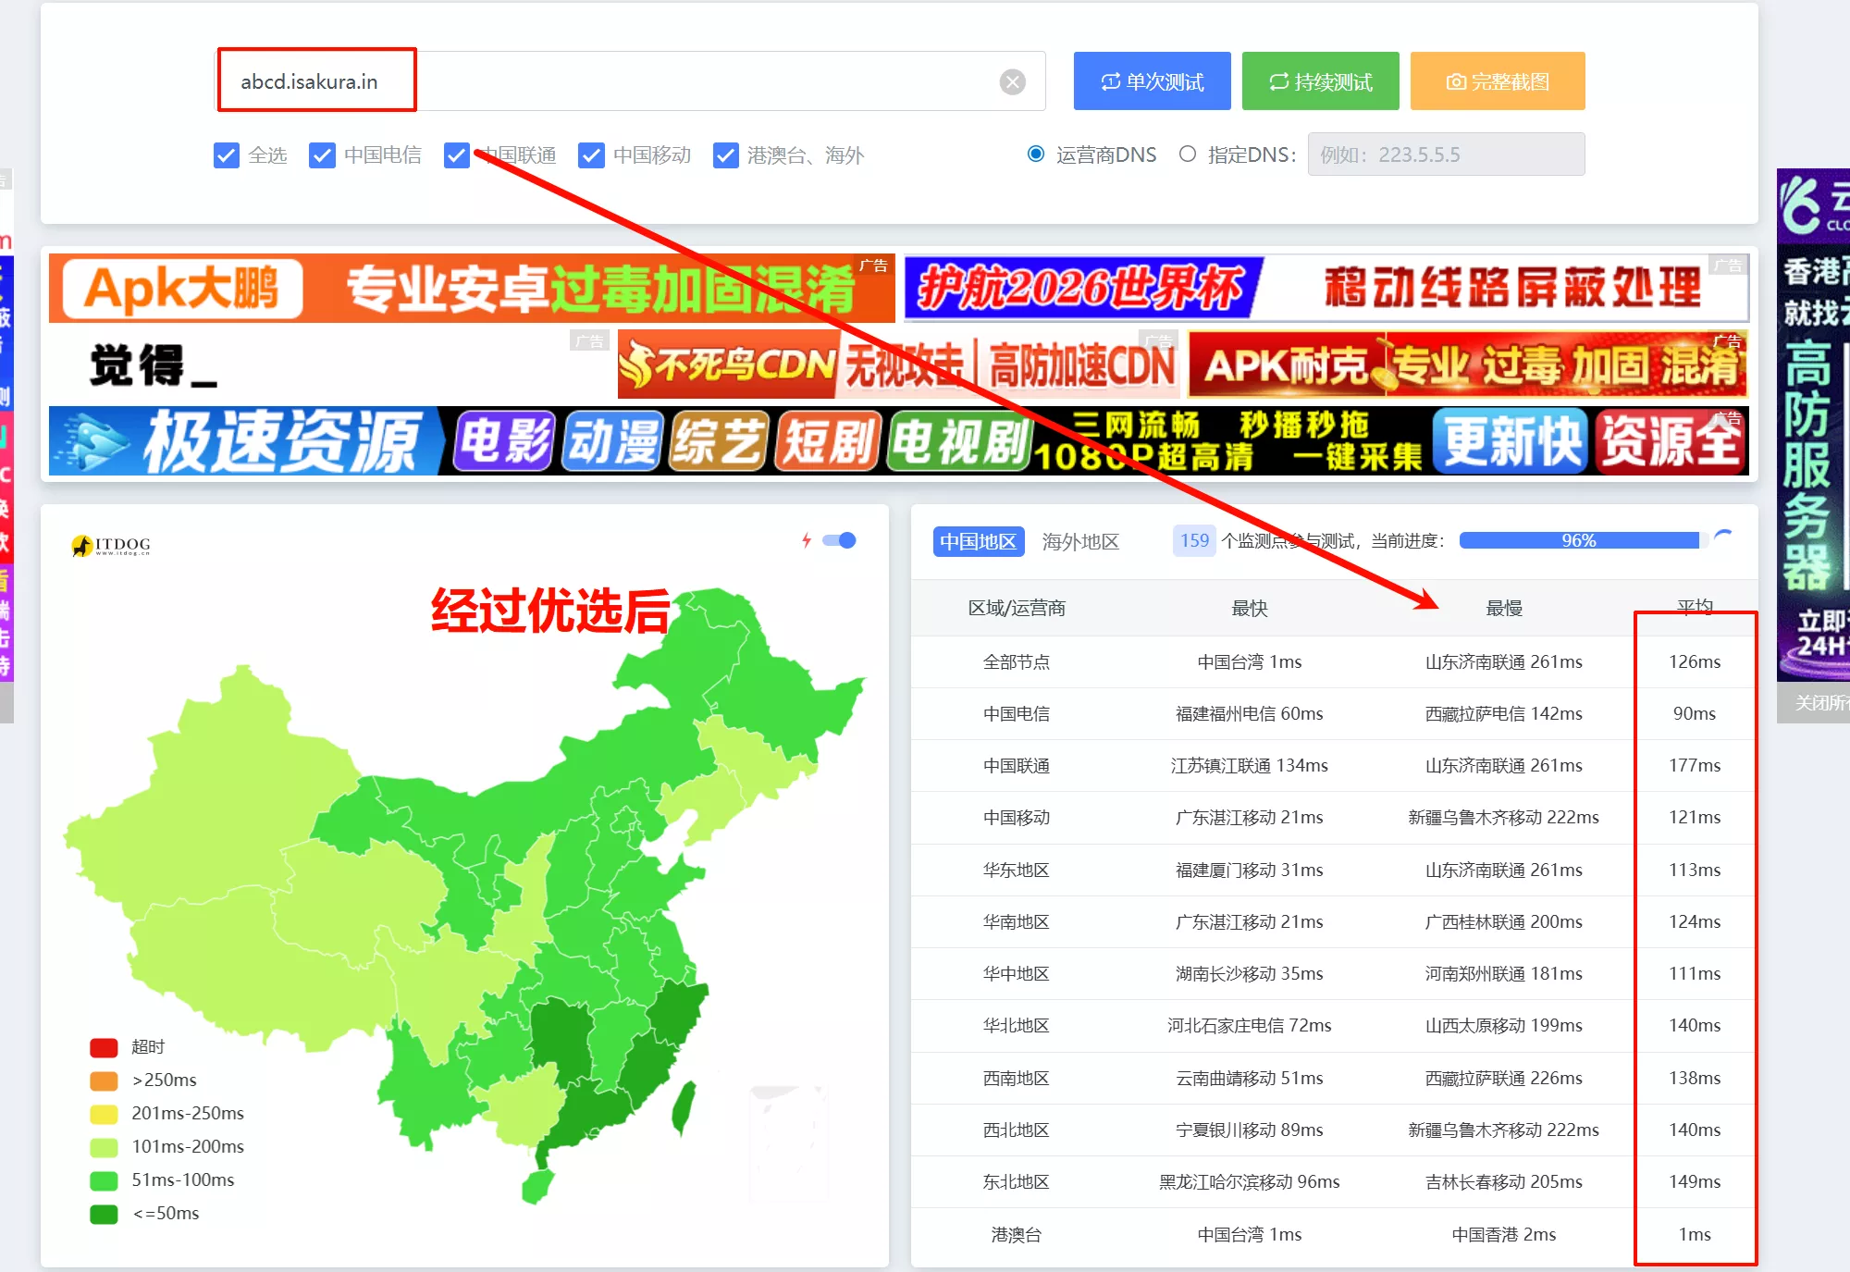Open the right sidebar 高防服务器 ad
Screen dimensions: 1850x1272
coord(1813,426)
